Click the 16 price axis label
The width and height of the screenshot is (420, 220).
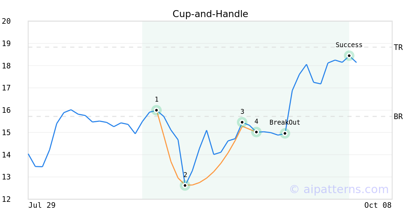6,110
